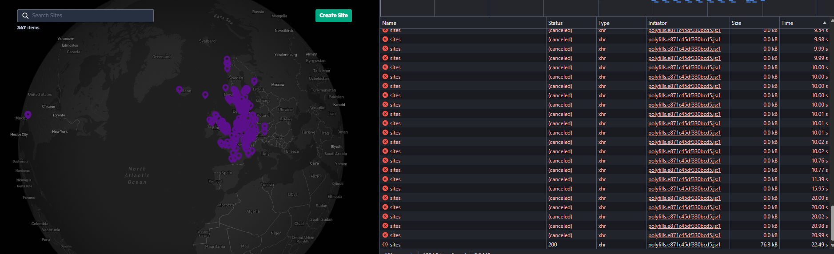This screenshot has width=834, height=254.
Task: Click the (canceled) status on the 11.39 s row
Action: tap(560, 179)
